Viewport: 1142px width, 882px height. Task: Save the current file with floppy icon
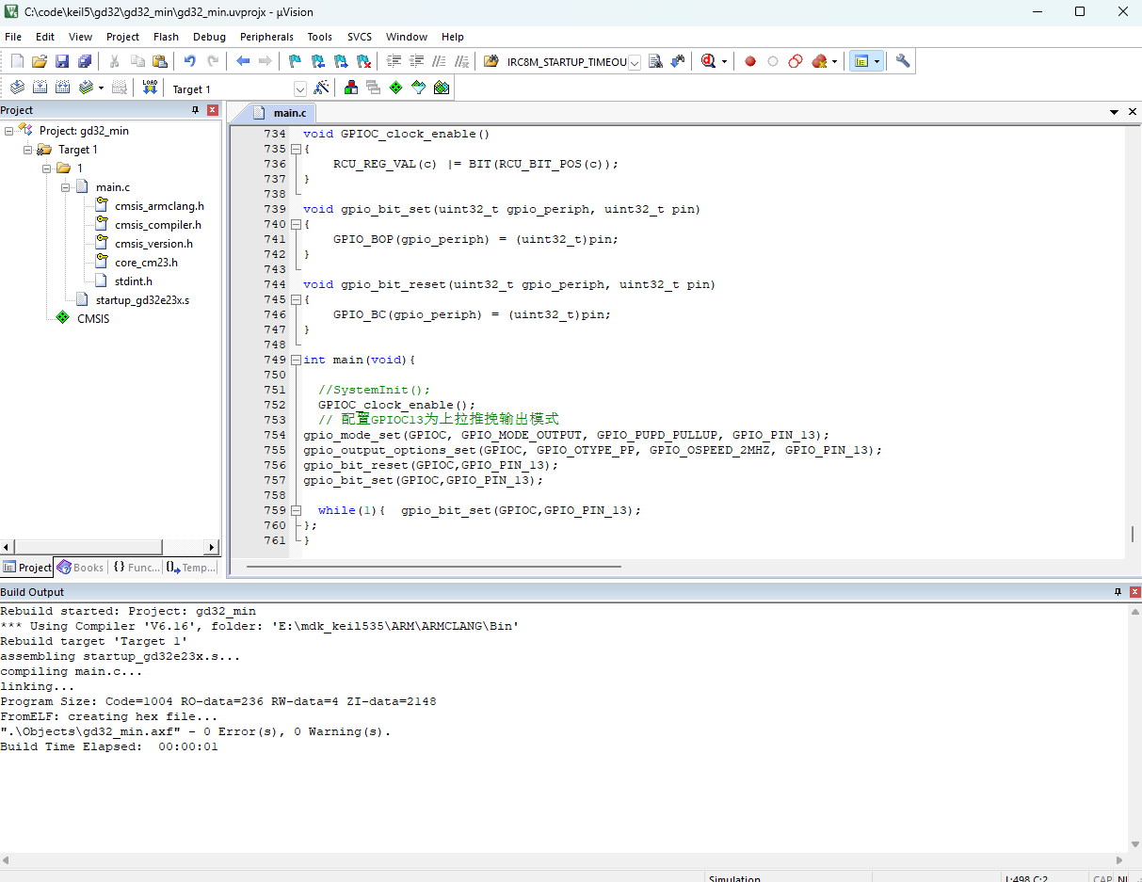tap(62, 61)
